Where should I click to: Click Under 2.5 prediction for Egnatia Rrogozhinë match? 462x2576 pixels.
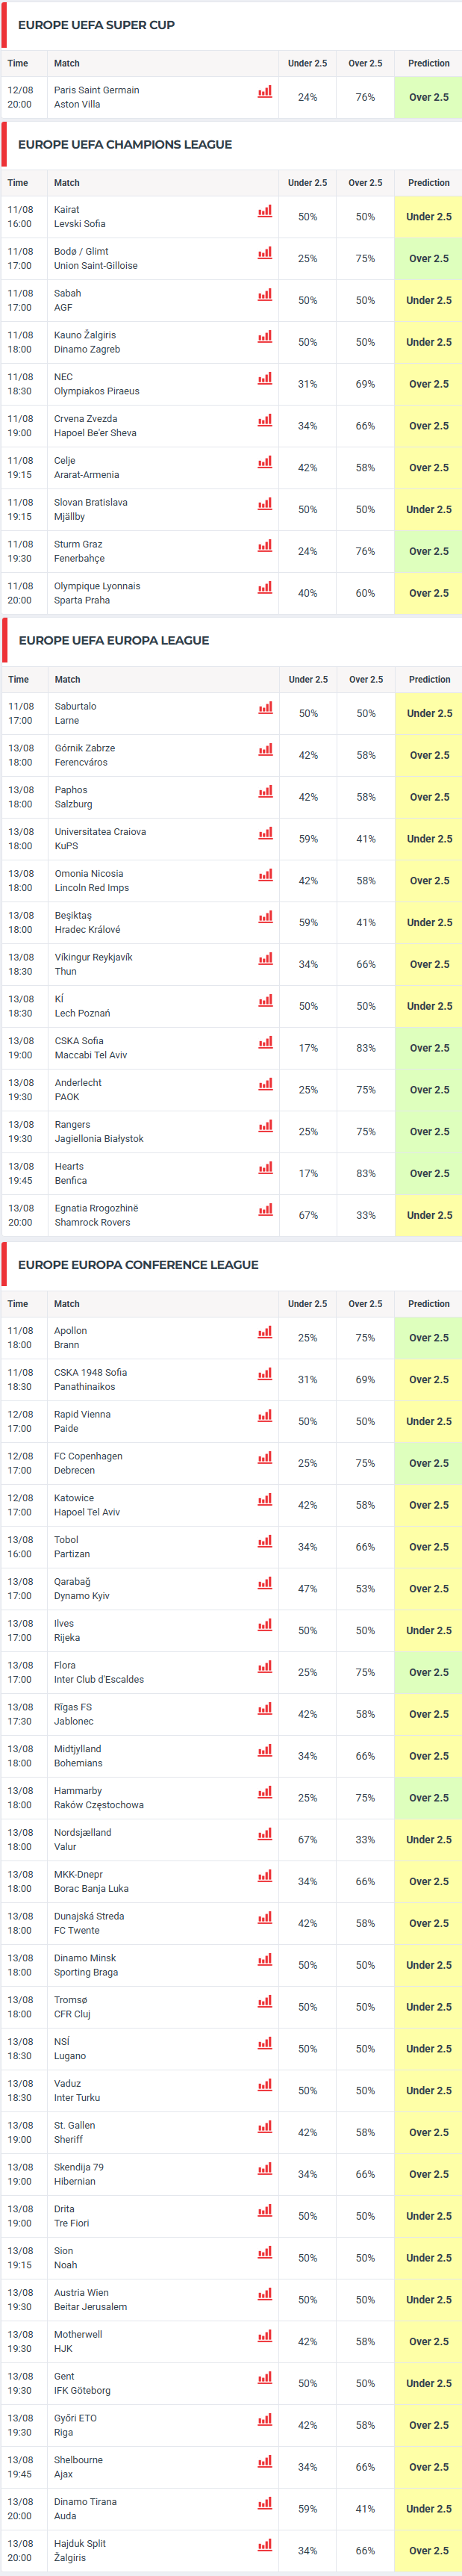[x=429, y=1215]
